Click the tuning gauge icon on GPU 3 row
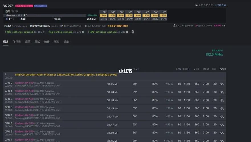 (x=222, y=108)
